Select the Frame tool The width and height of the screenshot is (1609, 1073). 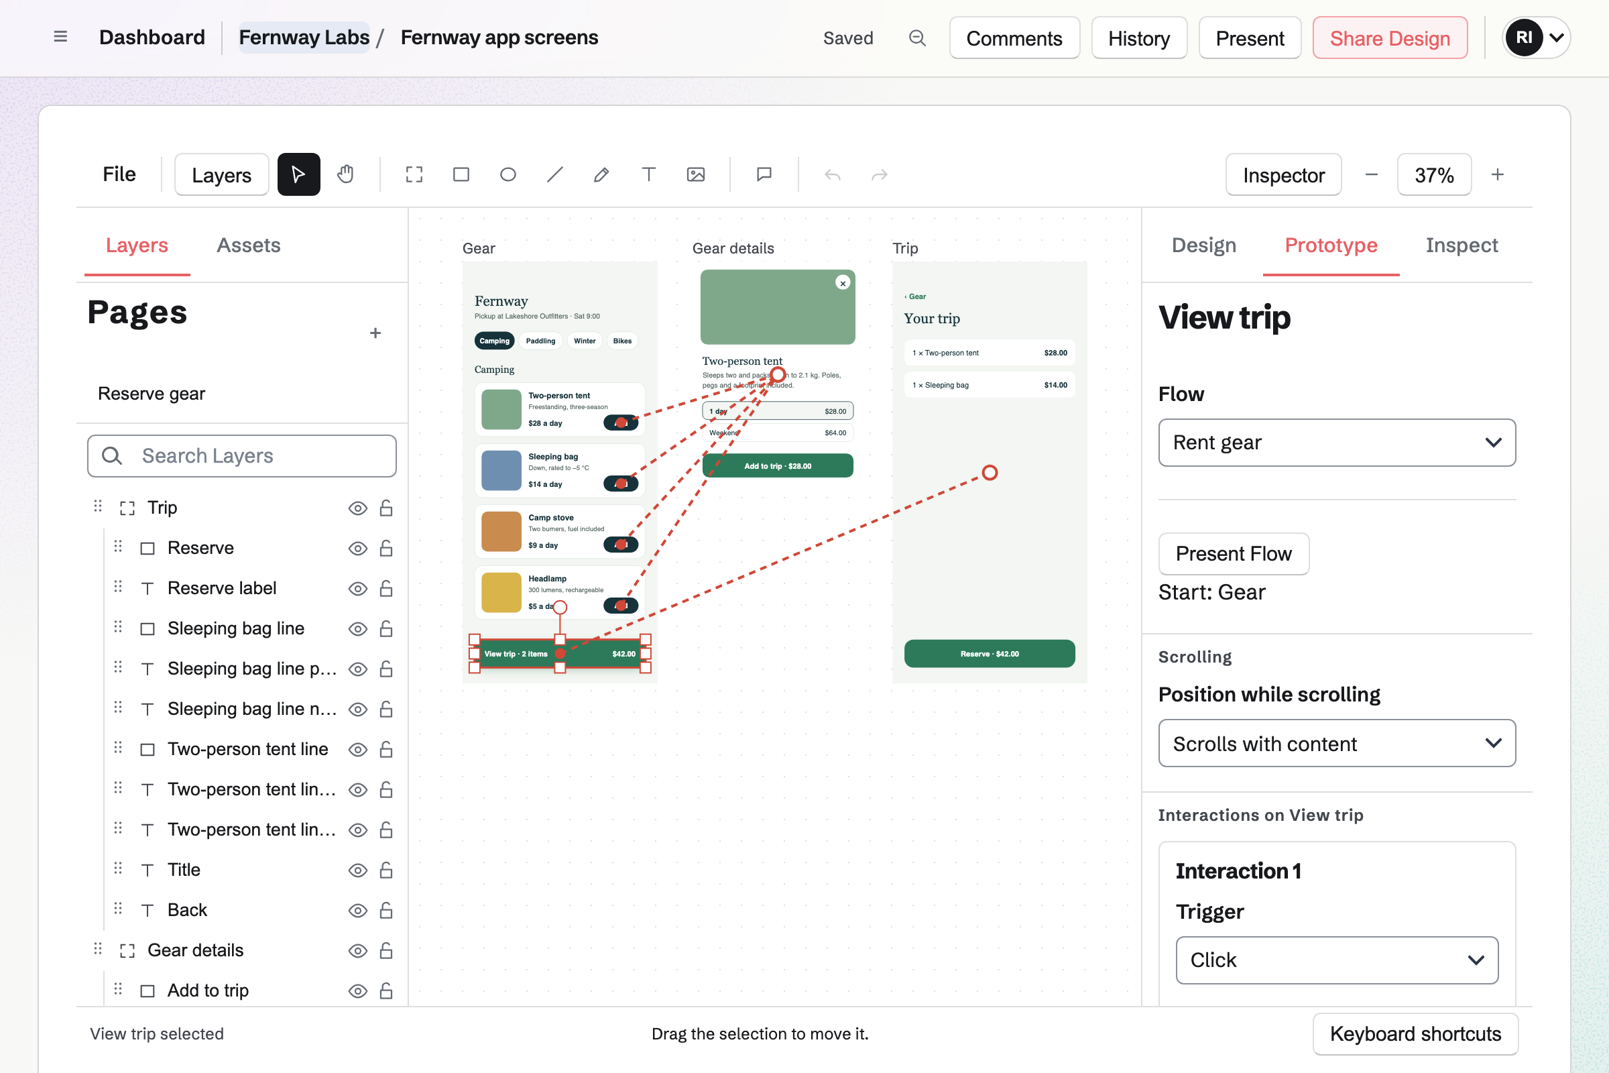(x=414, y=174)
